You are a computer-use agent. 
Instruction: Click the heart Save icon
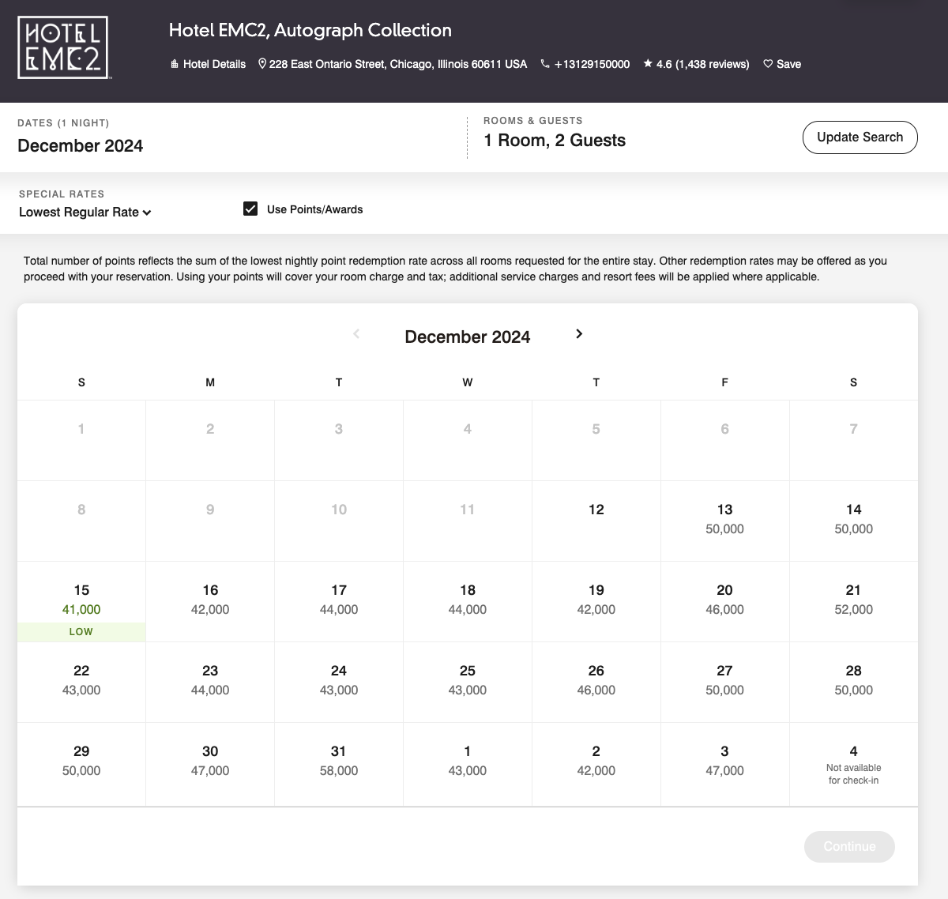coord(768,64)
